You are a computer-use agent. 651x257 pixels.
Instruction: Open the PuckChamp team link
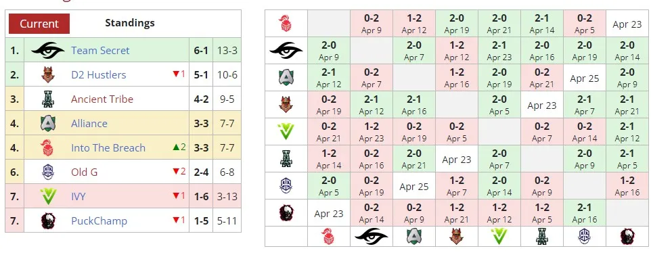pos(99,221)
